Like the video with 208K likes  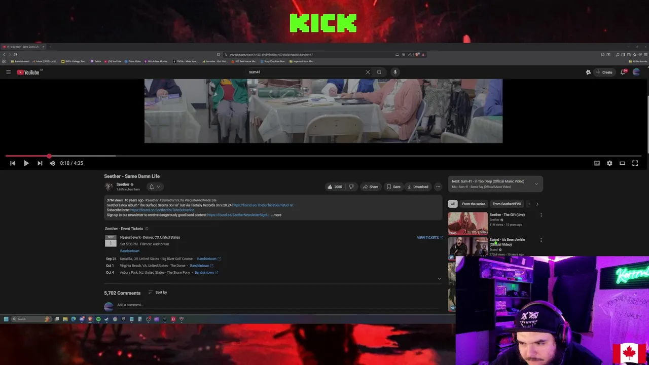335,187
